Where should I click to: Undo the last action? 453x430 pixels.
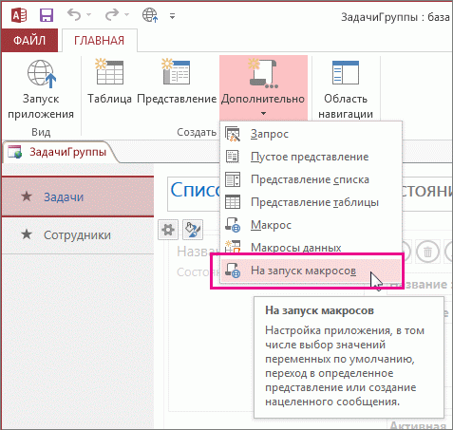[74, 14]
